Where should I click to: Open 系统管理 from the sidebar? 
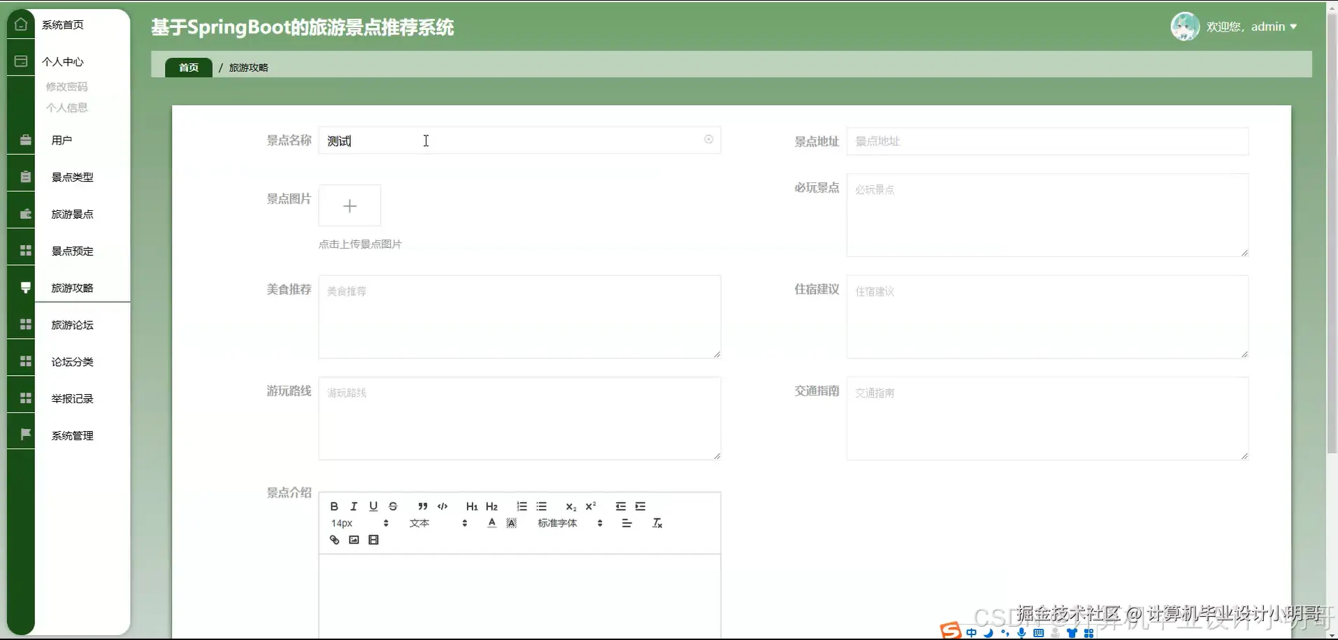pos(72,435)
